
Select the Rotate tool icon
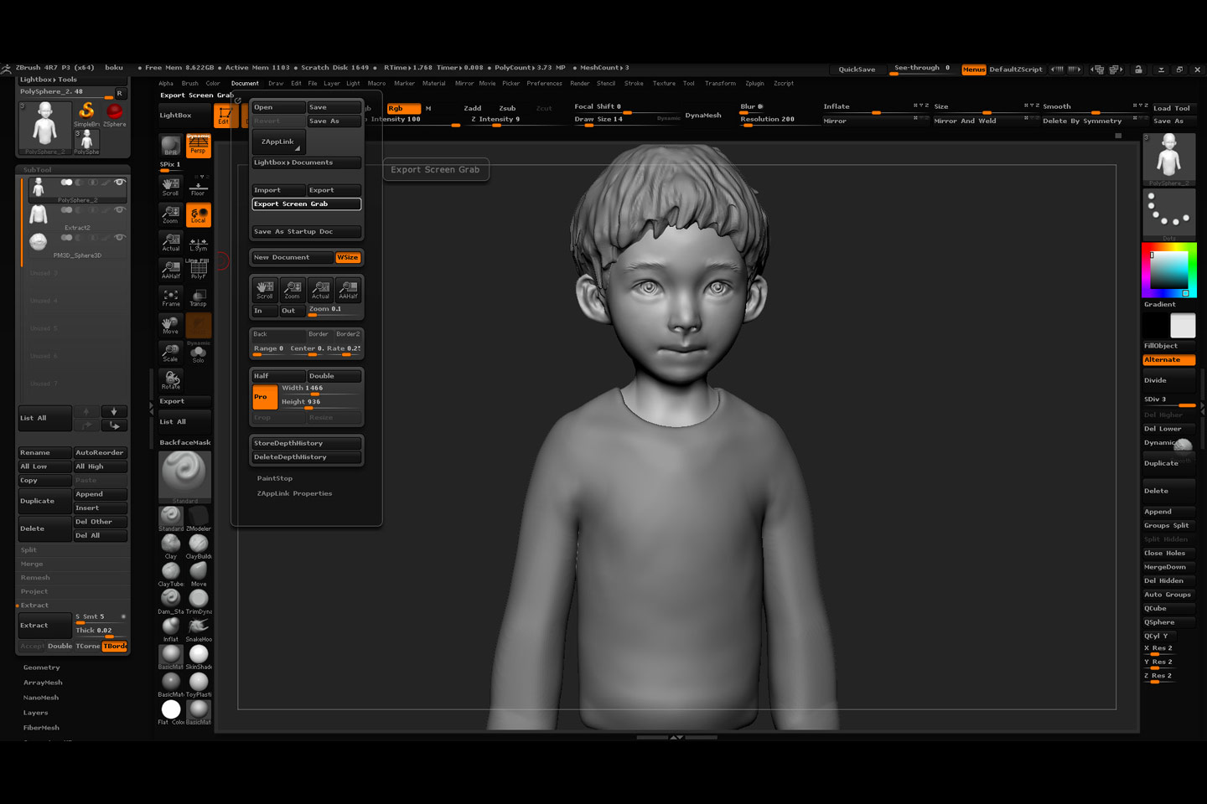[171, 379]
